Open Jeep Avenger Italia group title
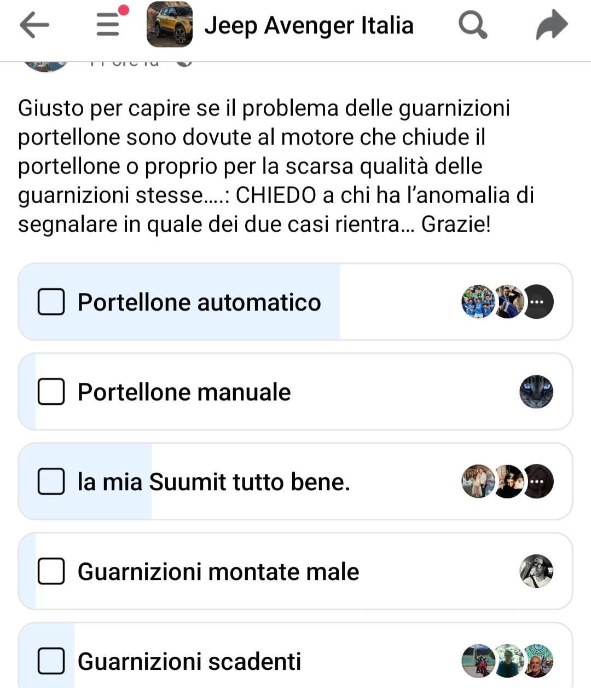 pos(309,25)
